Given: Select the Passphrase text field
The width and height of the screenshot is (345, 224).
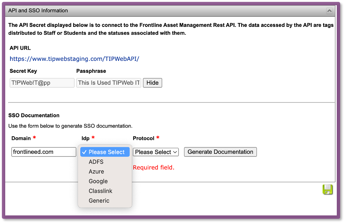Looking at the screenshot, I should tap(109, 83).
